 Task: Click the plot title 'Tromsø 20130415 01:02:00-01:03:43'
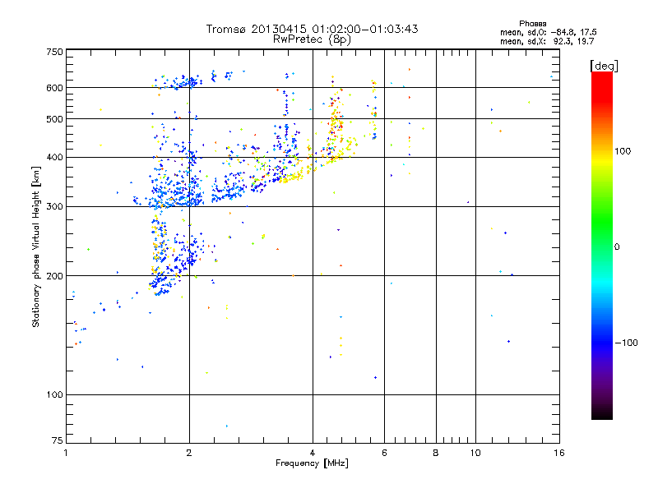click(312, 29)
